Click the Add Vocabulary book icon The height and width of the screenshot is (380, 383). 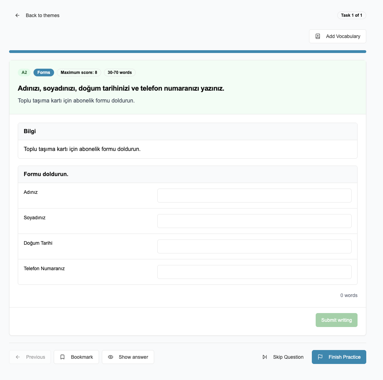[317, 36]
